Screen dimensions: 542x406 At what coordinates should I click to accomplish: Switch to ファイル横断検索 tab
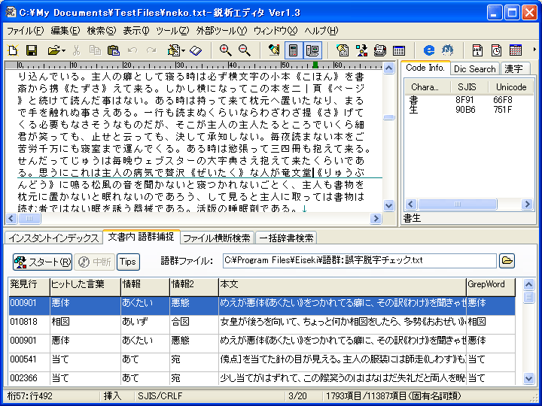pos(217,238)
